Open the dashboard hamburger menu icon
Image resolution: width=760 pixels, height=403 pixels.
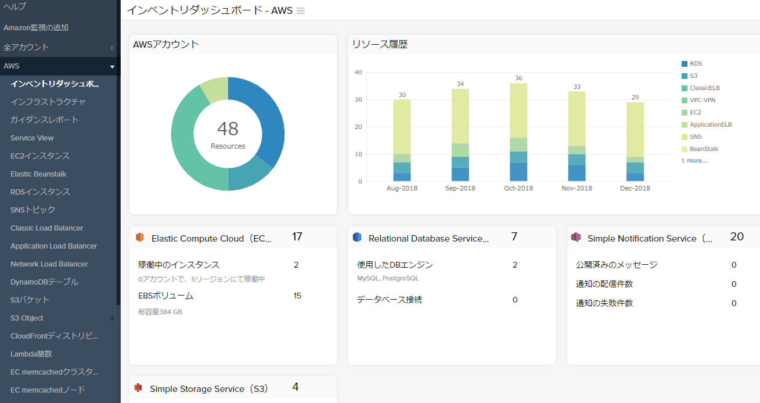coord(301,11)
